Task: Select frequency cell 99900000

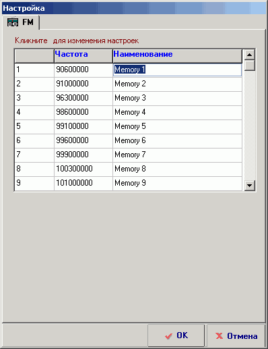Action: point(83,155)
